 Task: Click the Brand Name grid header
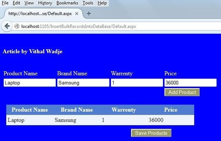77,110
